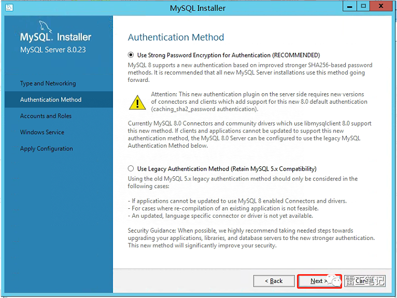This screenshot has height=298, width=397.
Task: Click the MySQL dolphin logo
Action: pyautogui.click(x=45, y=26)
